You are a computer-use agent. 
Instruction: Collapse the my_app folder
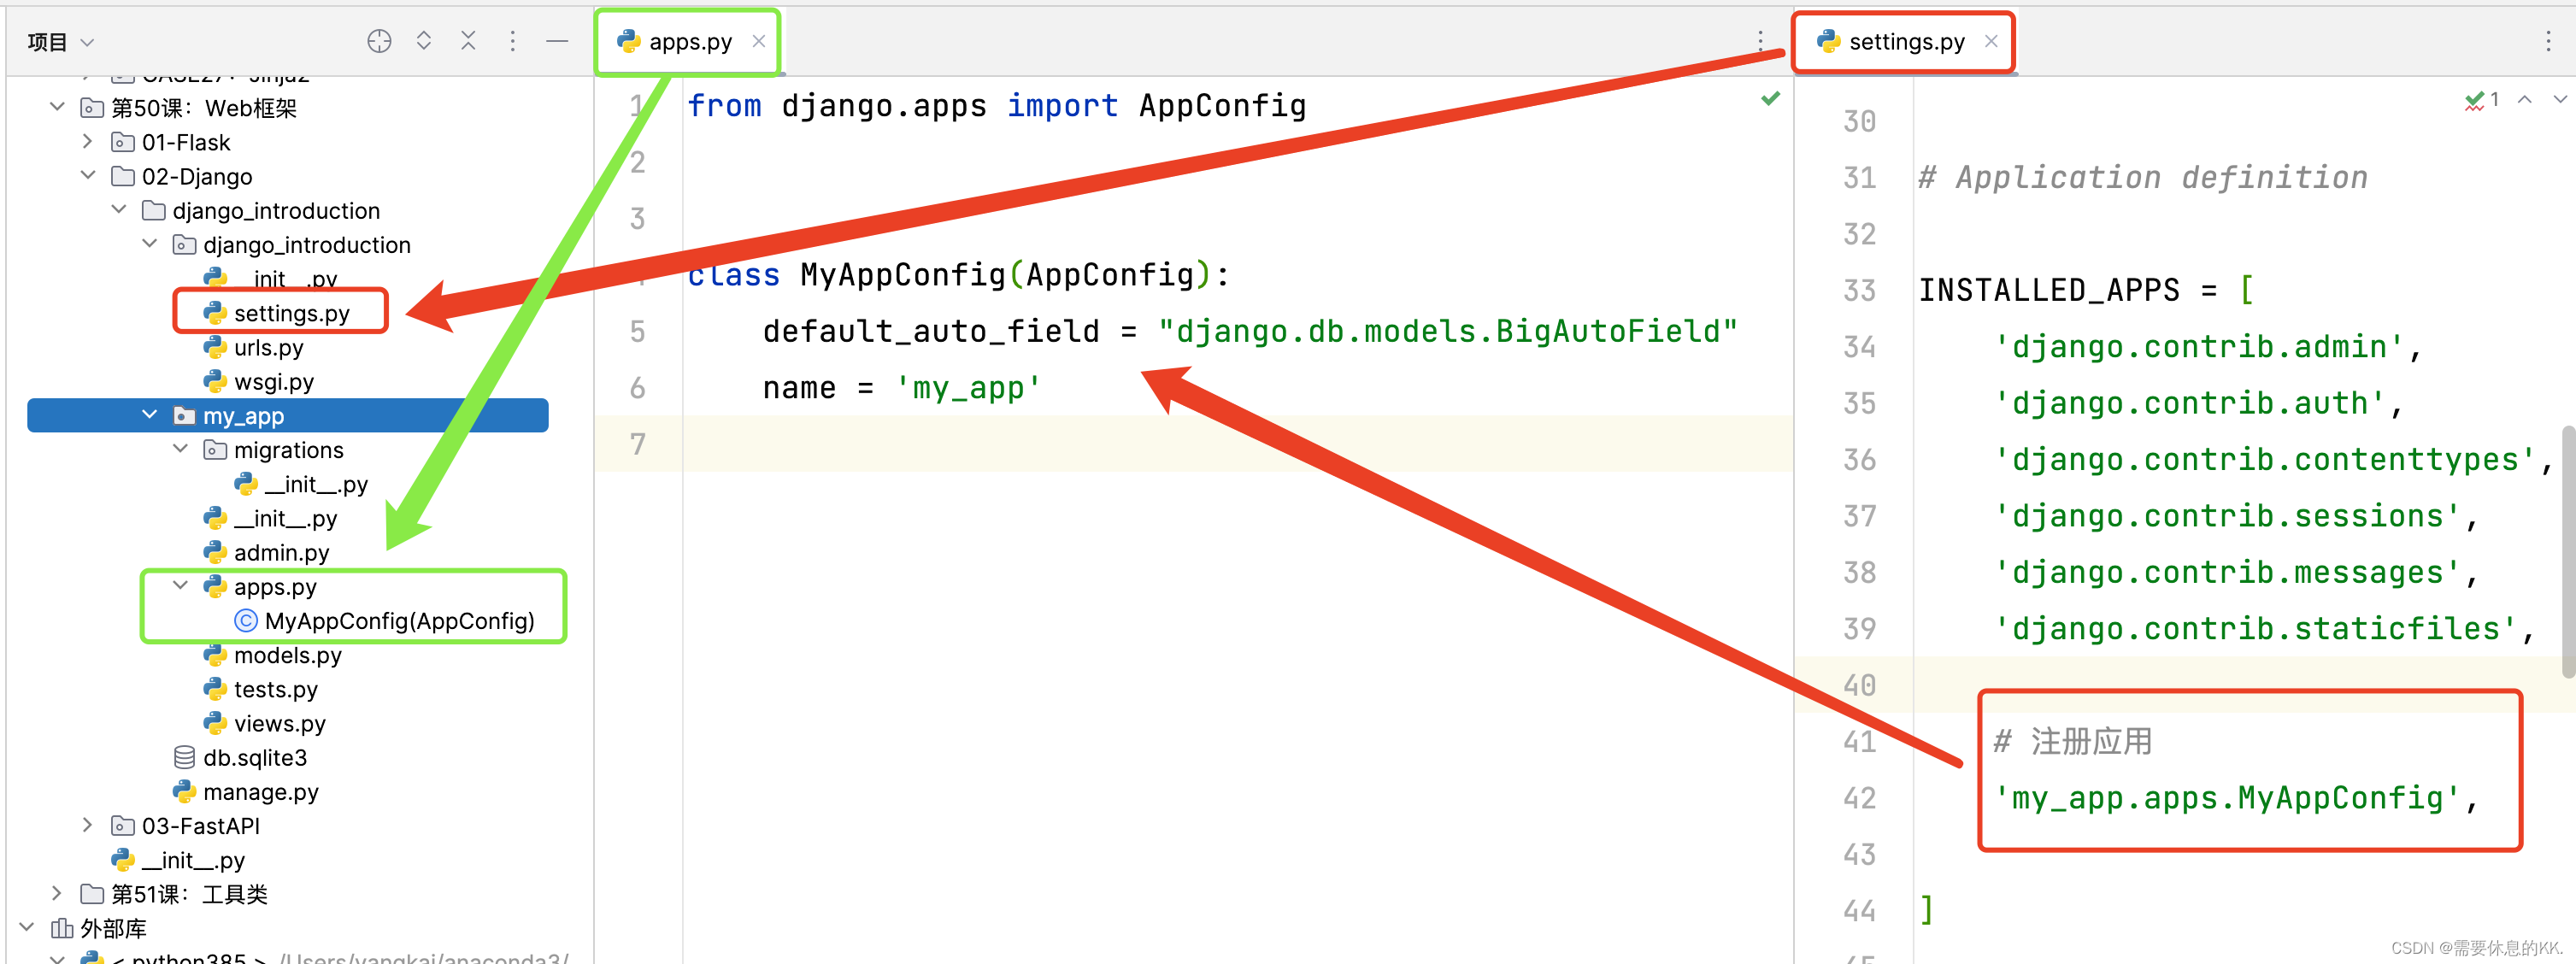[150, 414]
